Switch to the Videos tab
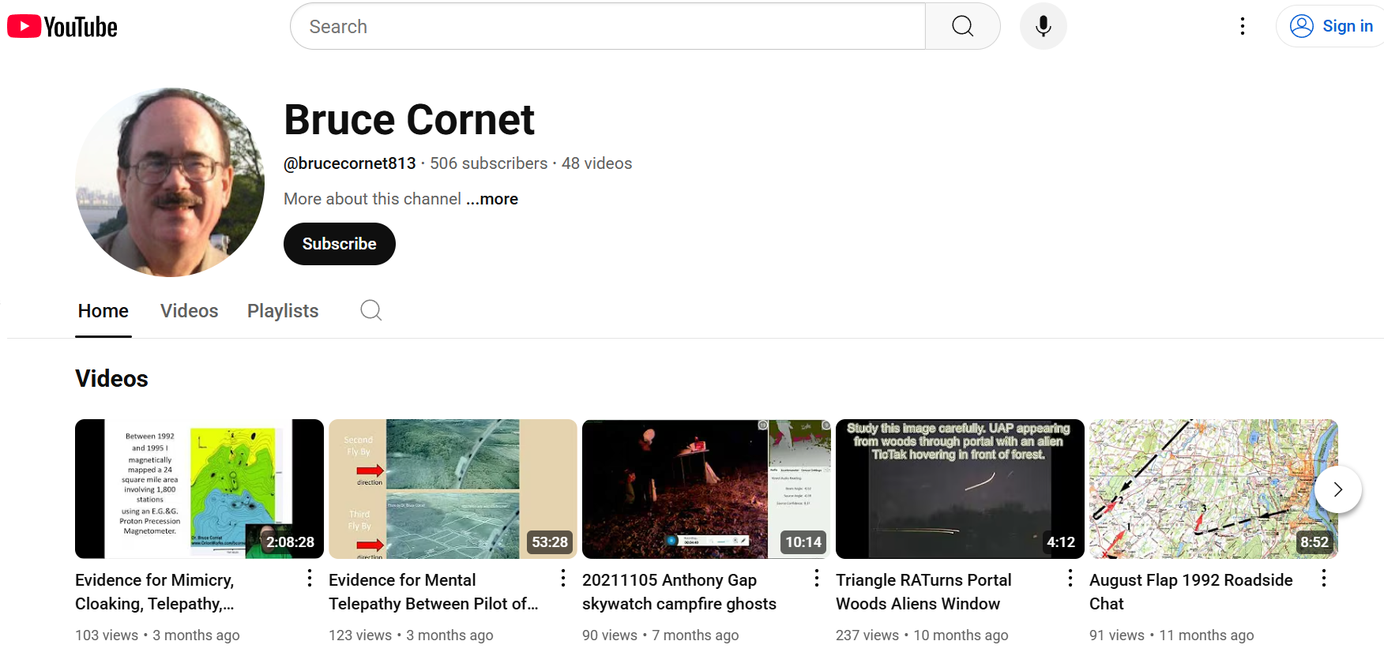 189,311
